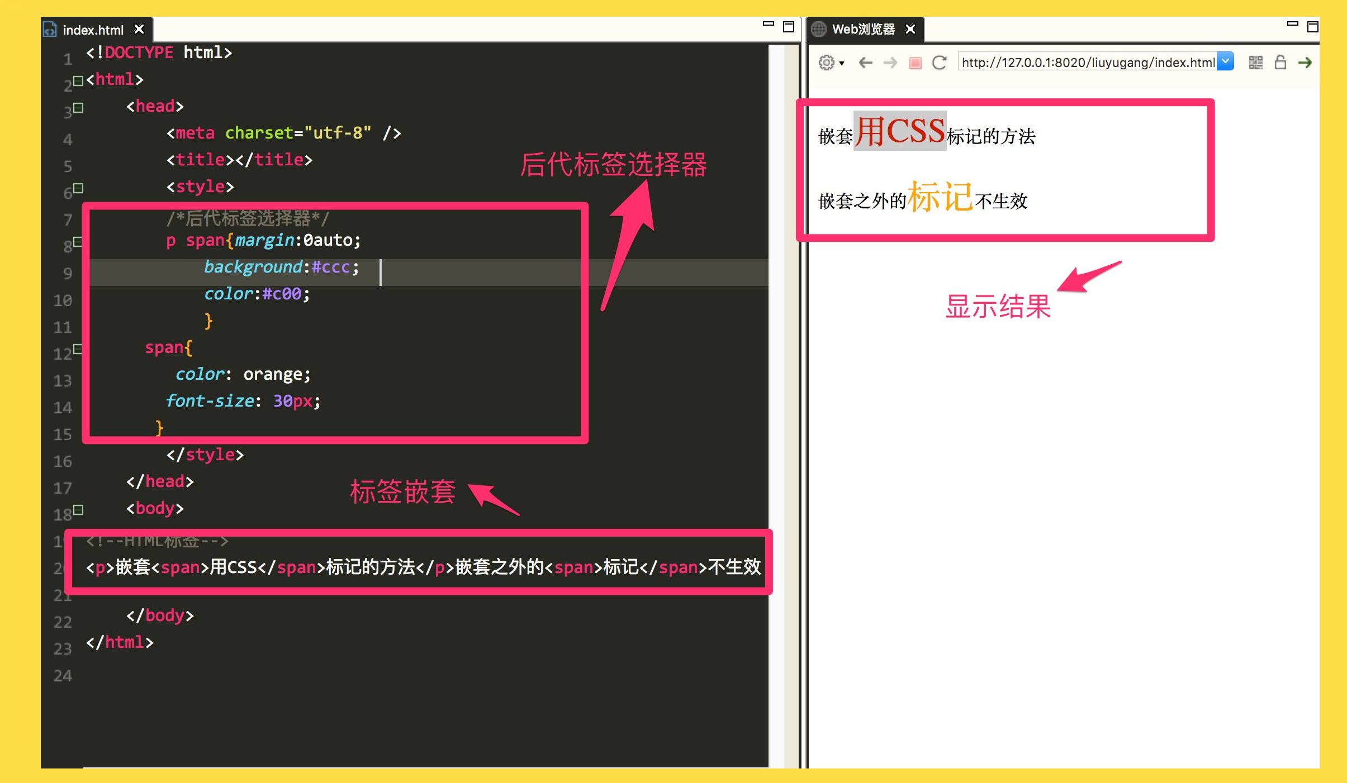
Task: Click the title tag on line 5
Action: (x=239, y=160)
